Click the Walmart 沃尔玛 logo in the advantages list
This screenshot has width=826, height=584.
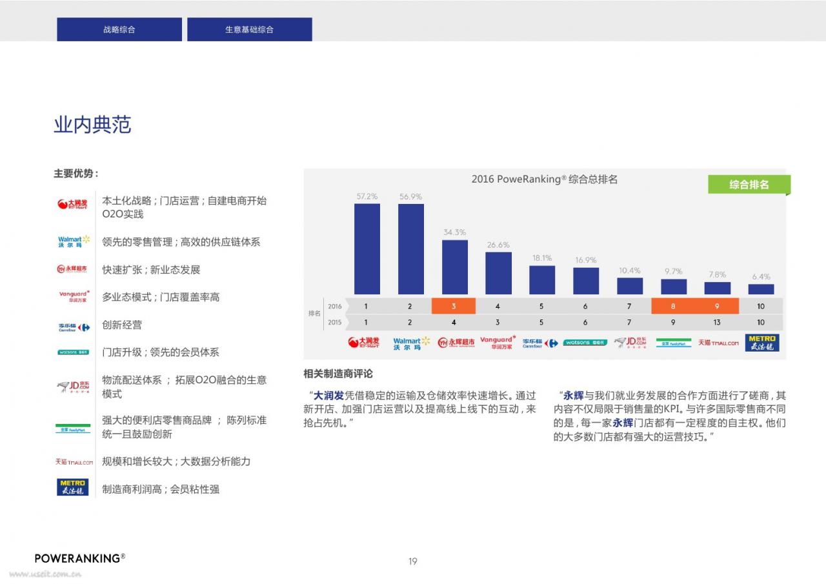point(74,242)
